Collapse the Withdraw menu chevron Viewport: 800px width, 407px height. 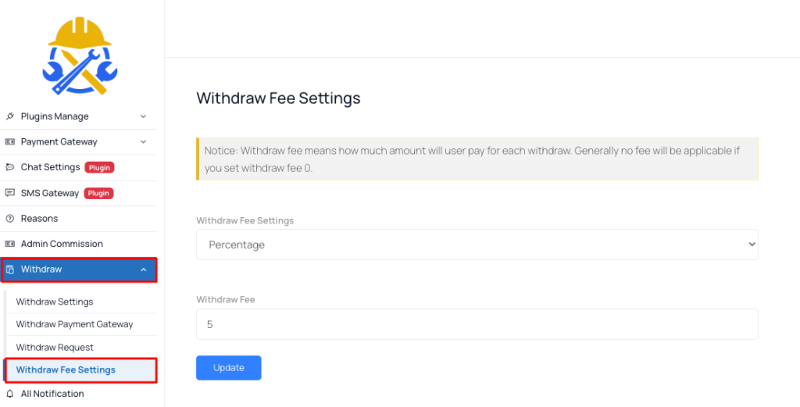144,270
